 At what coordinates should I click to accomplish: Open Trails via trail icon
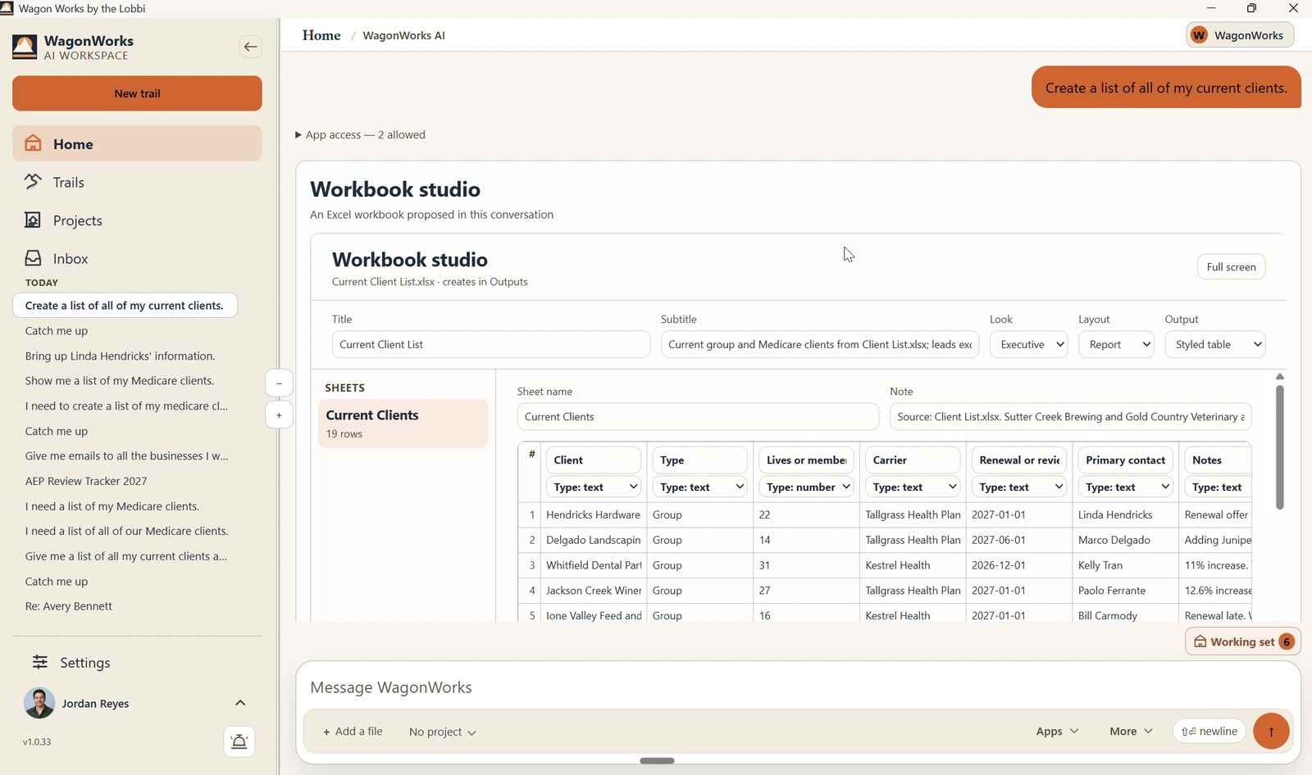(33, 182)
